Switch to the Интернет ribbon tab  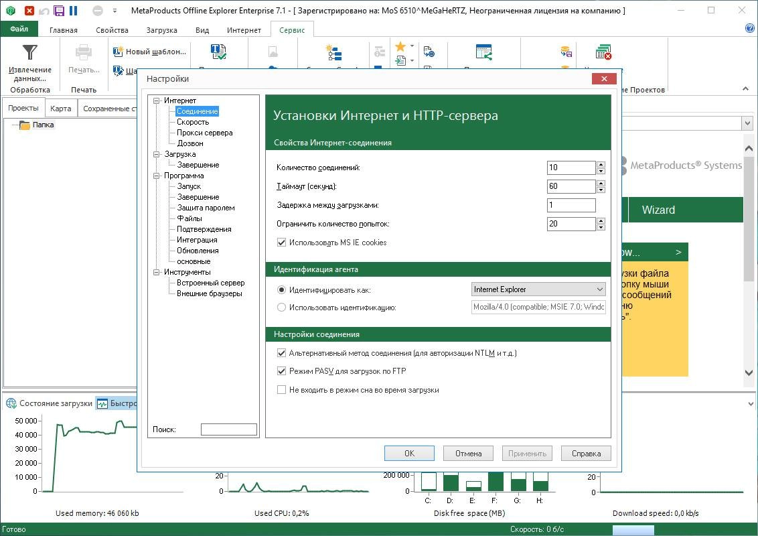pyautogui.click(x=244, y=30)
